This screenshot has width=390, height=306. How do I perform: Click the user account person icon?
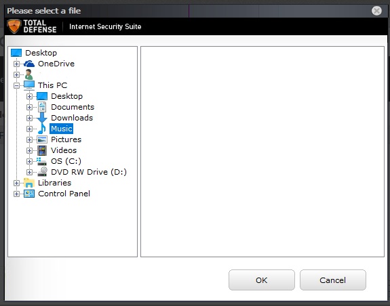[29, 74]
